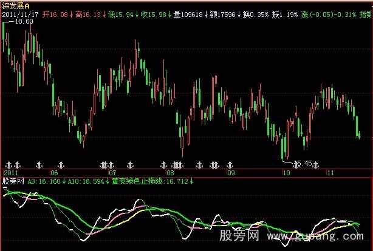Click the info marker just right of 06 label

coord(61,164)
